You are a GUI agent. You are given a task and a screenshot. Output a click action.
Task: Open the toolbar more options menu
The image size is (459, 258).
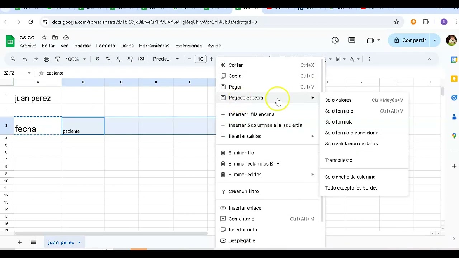369,59
